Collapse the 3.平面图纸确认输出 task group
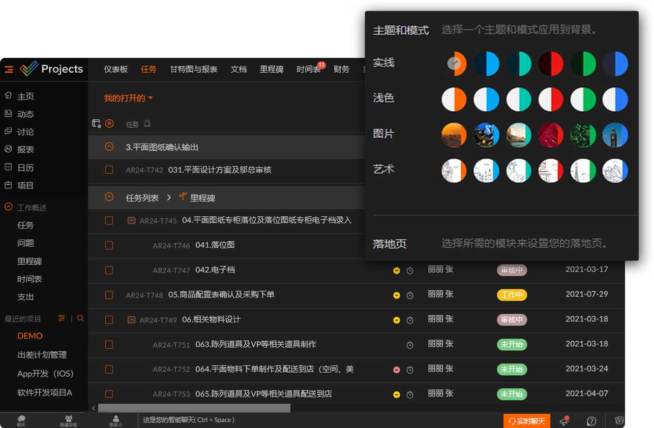 tap(109, 147)
